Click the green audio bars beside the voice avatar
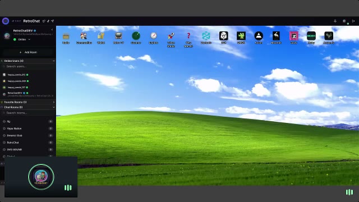The image size is (359, 202). point(68,188)
